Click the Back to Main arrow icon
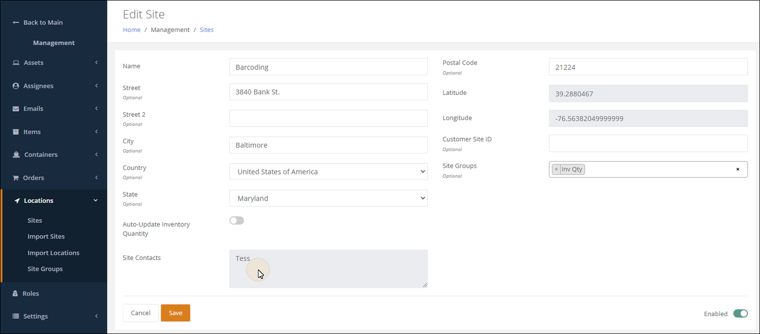The height and width of the screenshot is (334, 760). point(16,23)
